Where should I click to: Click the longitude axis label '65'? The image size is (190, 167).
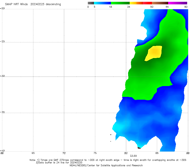click(33, 153)
